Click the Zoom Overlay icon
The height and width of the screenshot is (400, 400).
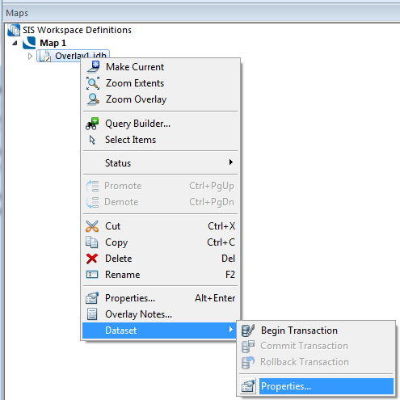[x=93, y=99]
